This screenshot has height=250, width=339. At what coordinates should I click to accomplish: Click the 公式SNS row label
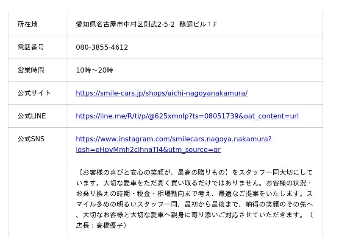pos(31,139)
